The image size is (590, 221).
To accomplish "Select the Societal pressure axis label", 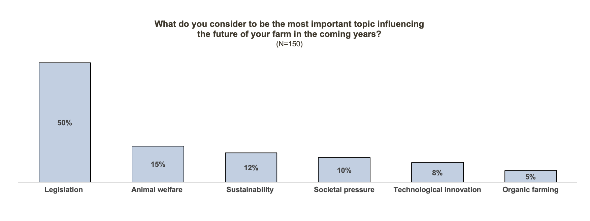I will pyautogui.click(x=344, y=190).
